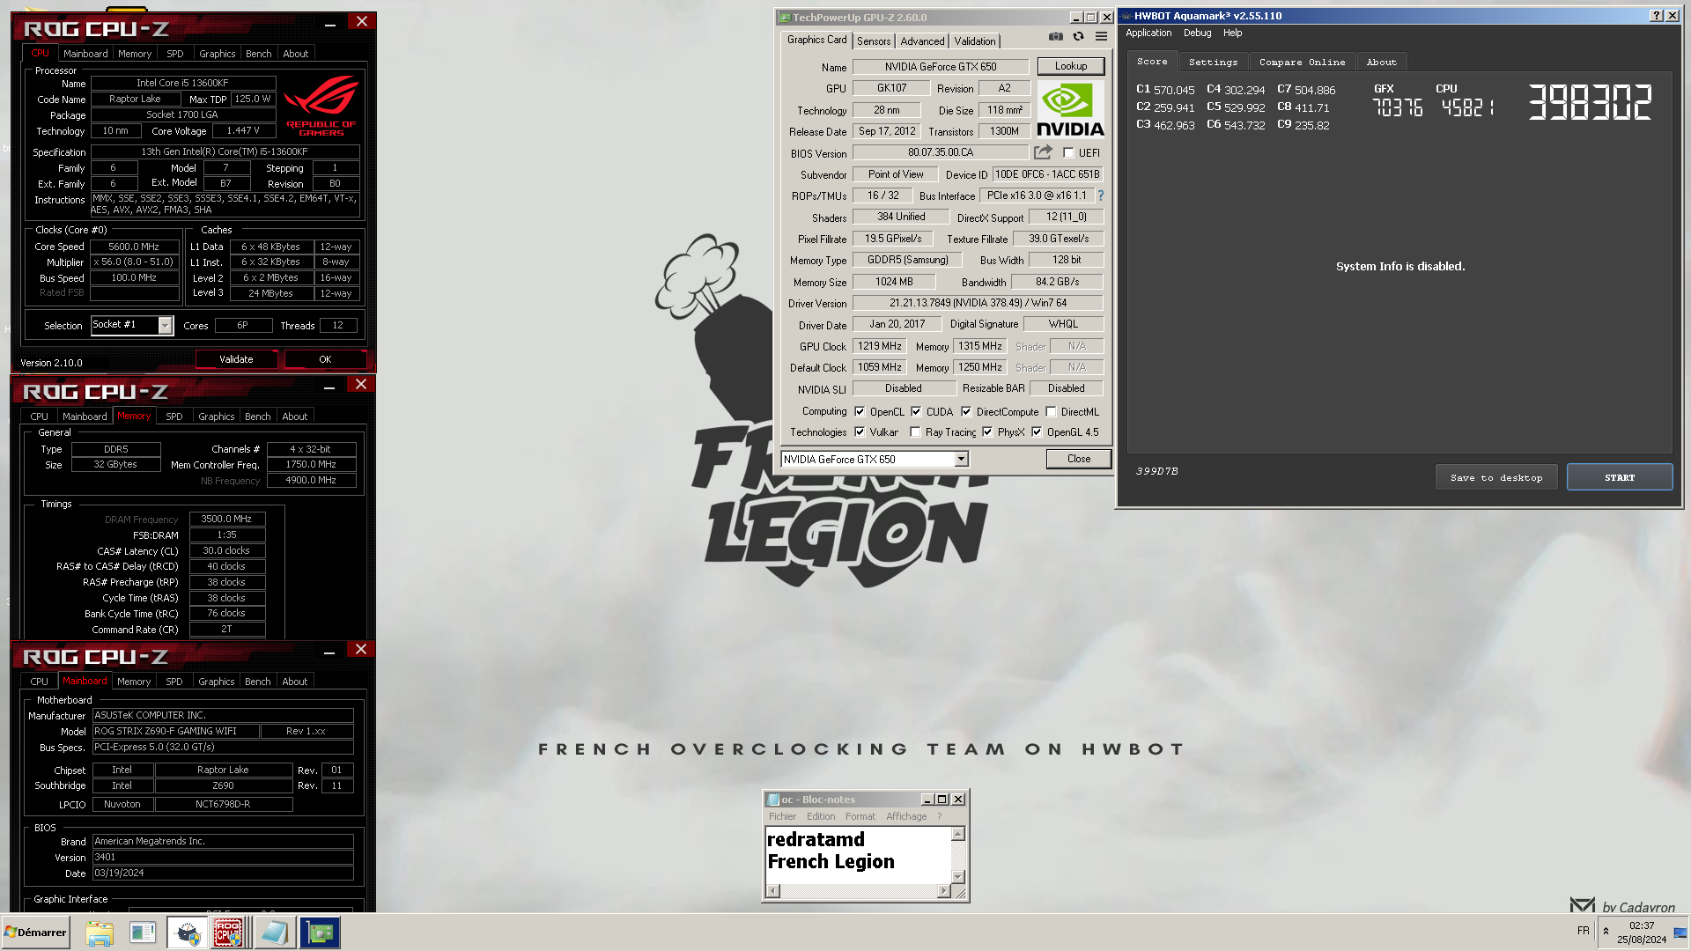Switch to Aquamark Settings tab
The width and height of the screenshot is (1691, 951).
click(x=1213, y=63)
